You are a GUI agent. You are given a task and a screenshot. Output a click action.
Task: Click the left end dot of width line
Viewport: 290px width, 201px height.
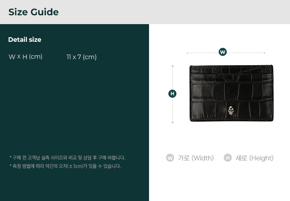pos(187,53)
